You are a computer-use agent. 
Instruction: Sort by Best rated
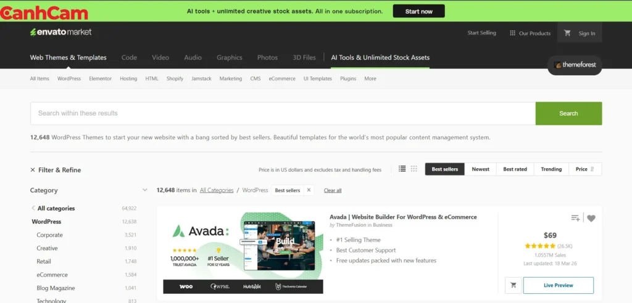(x=515, y=169)
